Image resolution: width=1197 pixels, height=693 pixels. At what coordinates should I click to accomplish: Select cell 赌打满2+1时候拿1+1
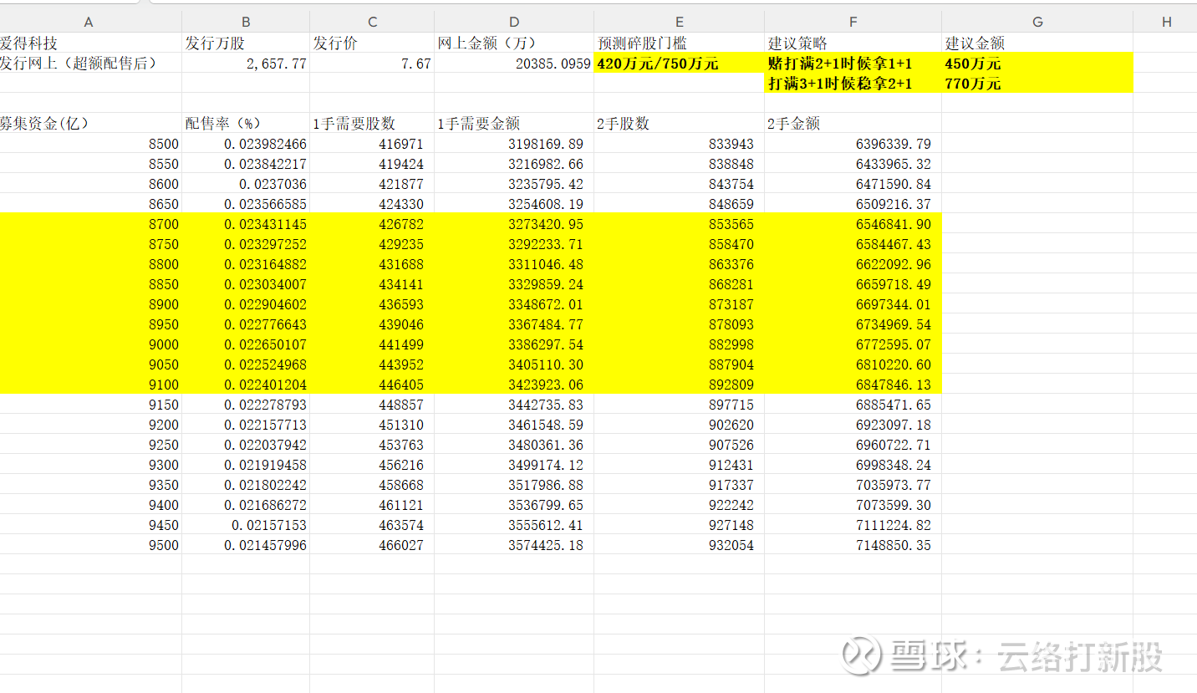[853, 64]
